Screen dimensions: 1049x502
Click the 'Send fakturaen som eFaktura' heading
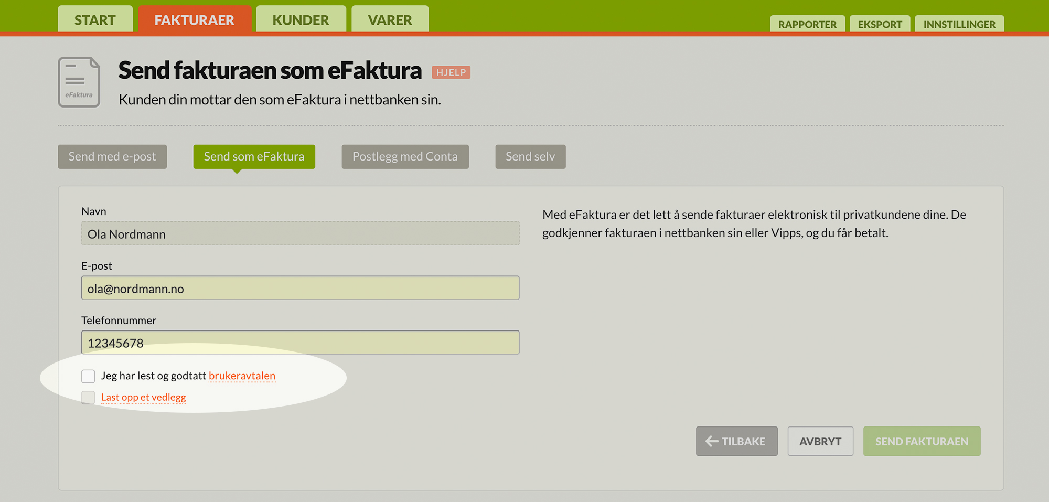coord(270,70)
